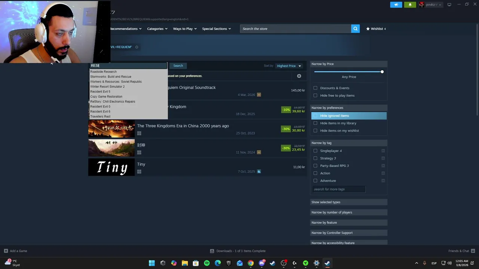Screen dimensions: 479x269
Task: Tick the Singleplayer tag checkbox
Action: (x=315, y=151)
